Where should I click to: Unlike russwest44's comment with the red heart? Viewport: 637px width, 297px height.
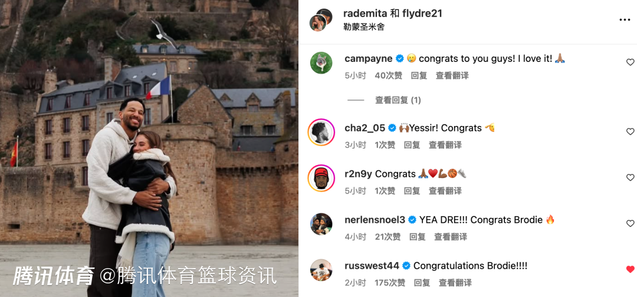pyautogui.click(x=630, y=269)
